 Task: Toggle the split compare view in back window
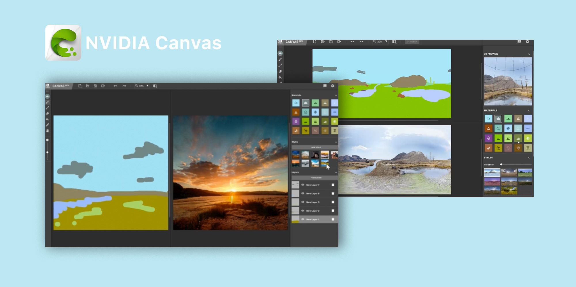(394, 42)
